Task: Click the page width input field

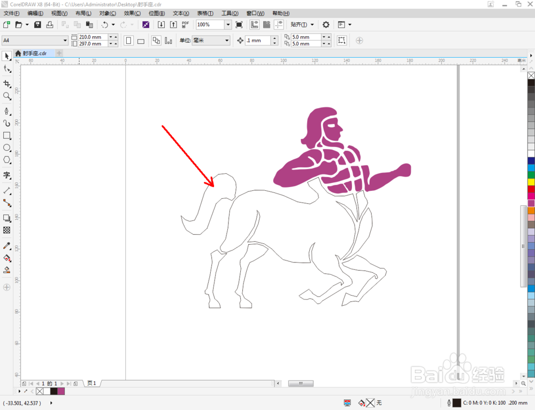Action: tap(93, 37)
